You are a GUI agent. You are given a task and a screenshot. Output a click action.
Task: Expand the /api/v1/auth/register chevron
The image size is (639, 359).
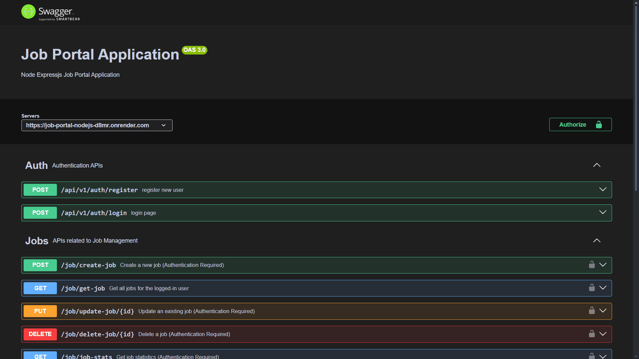click(x=603, y=189)
